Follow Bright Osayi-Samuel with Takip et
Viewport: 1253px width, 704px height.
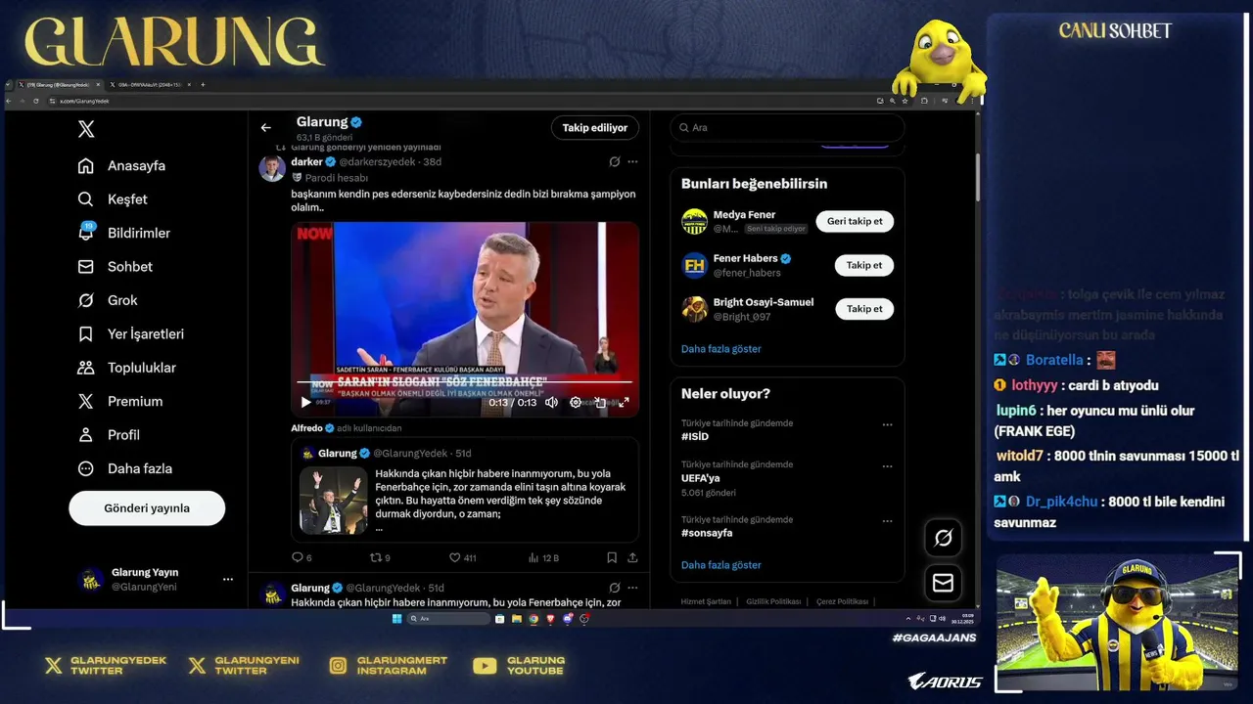click(864, 309)
